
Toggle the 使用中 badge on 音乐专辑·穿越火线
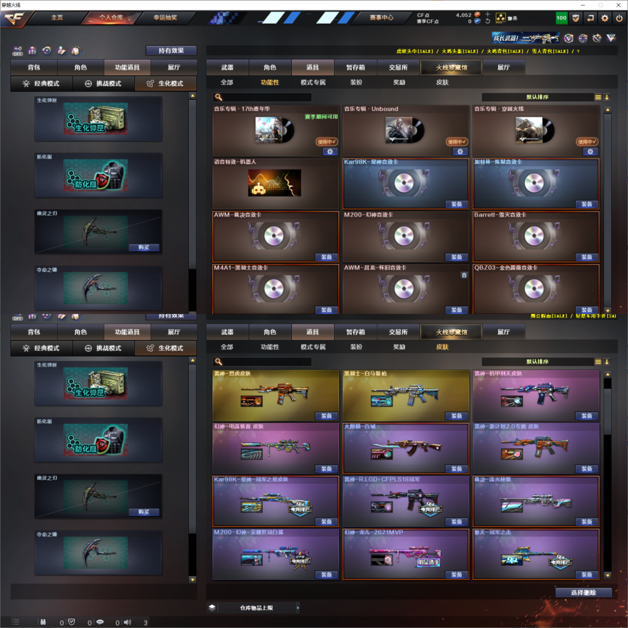click(587, 142)
